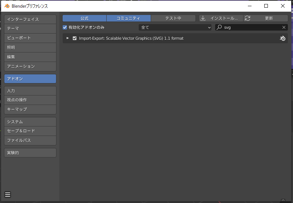Image resolution: width=293 pixels, height=203 pixels.
Task: Maximize the Blender preferences window
Action: point(266,6)
